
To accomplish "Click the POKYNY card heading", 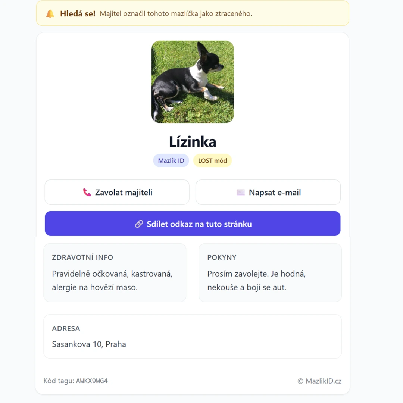I will click(x=222, y=257).
